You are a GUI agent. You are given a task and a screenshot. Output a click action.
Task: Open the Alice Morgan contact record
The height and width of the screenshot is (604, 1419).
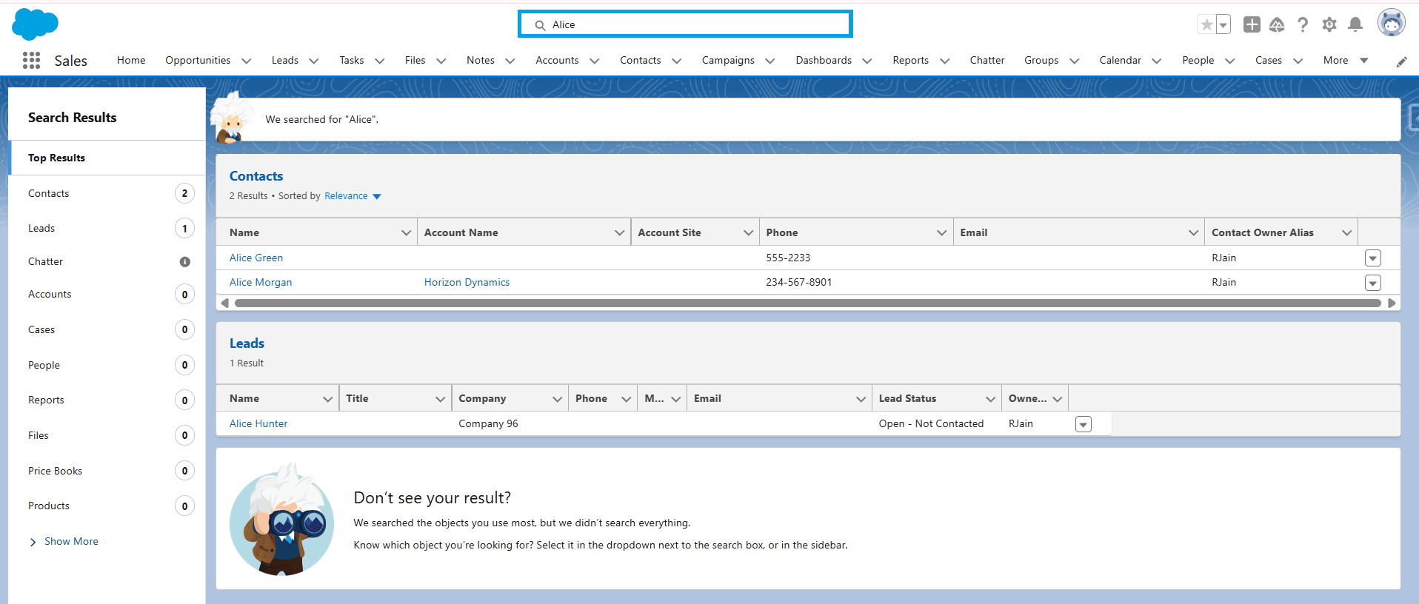click(261, 282)
